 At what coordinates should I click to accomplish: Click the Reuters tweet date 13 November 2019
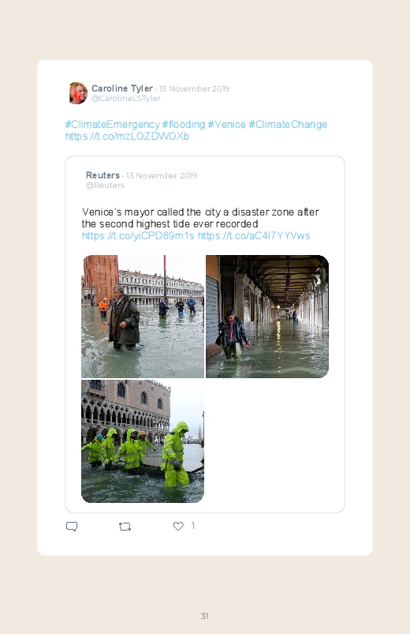tap(162, 175)
